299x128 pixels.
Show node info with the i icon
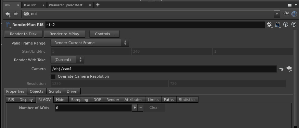coord(285,24)
